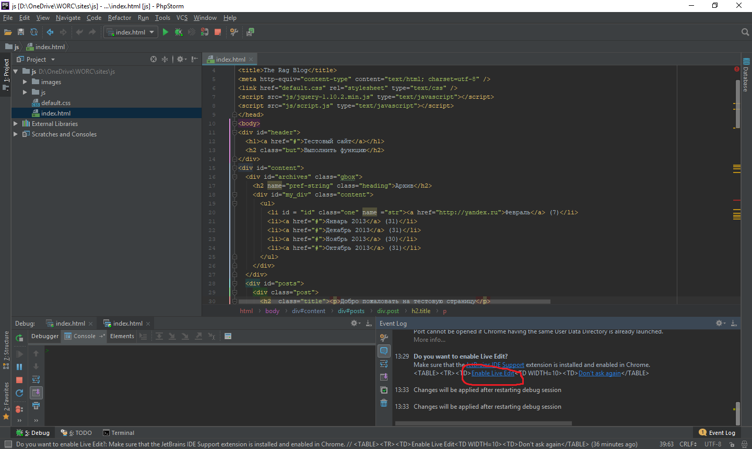
Task: Collapse all in Project panel
Action: click(x=165, y=59)
